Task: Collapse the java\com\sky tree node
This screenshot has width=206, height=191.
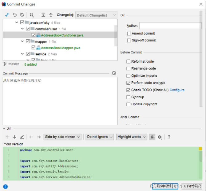Action: click(17, 22)
